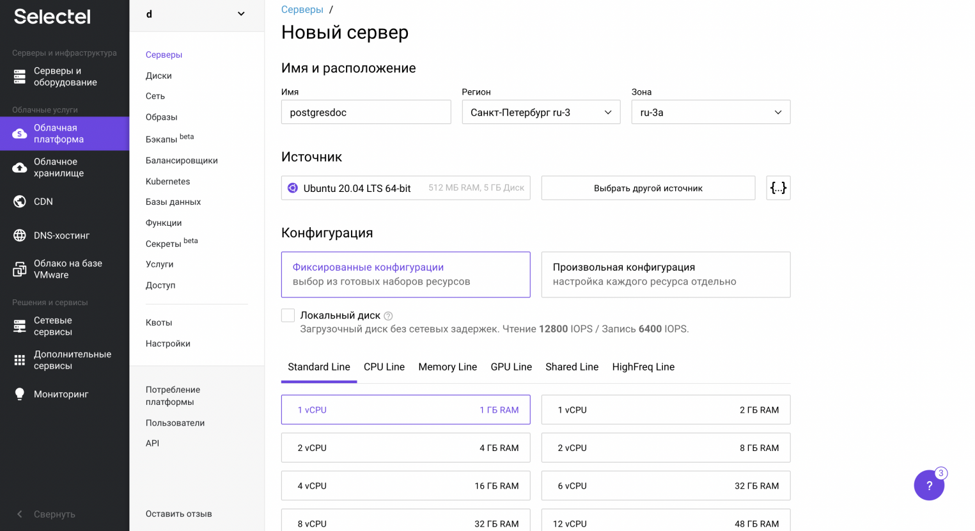This screenshot has width=975, height=531.
Task: Open 'Функции' section
Action: coord(164,223)
